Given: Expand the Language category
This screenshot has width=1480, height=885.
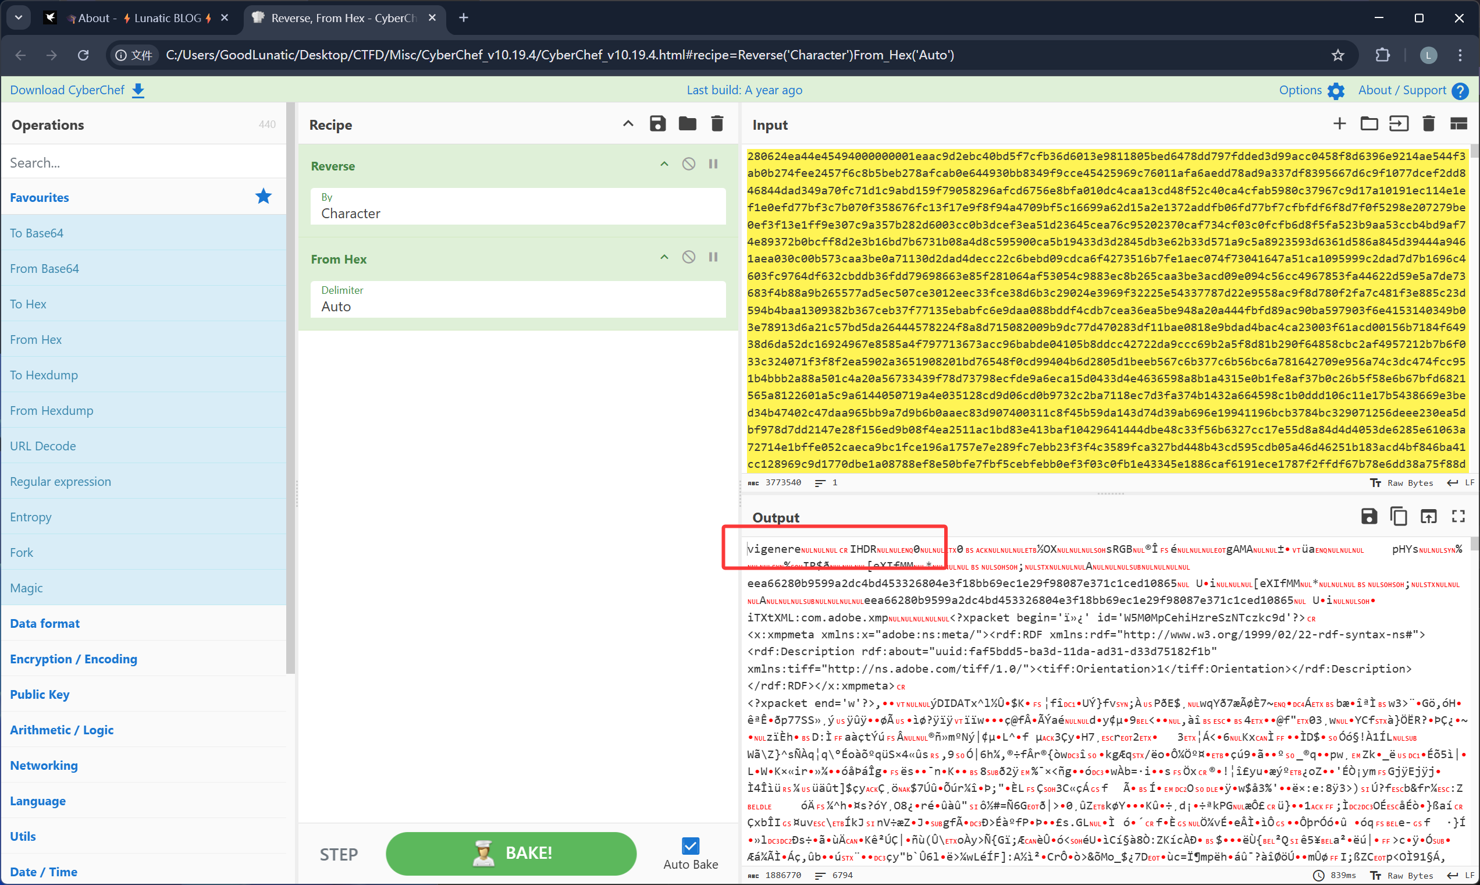Looking at the screenshot, I should coord(143,800).
